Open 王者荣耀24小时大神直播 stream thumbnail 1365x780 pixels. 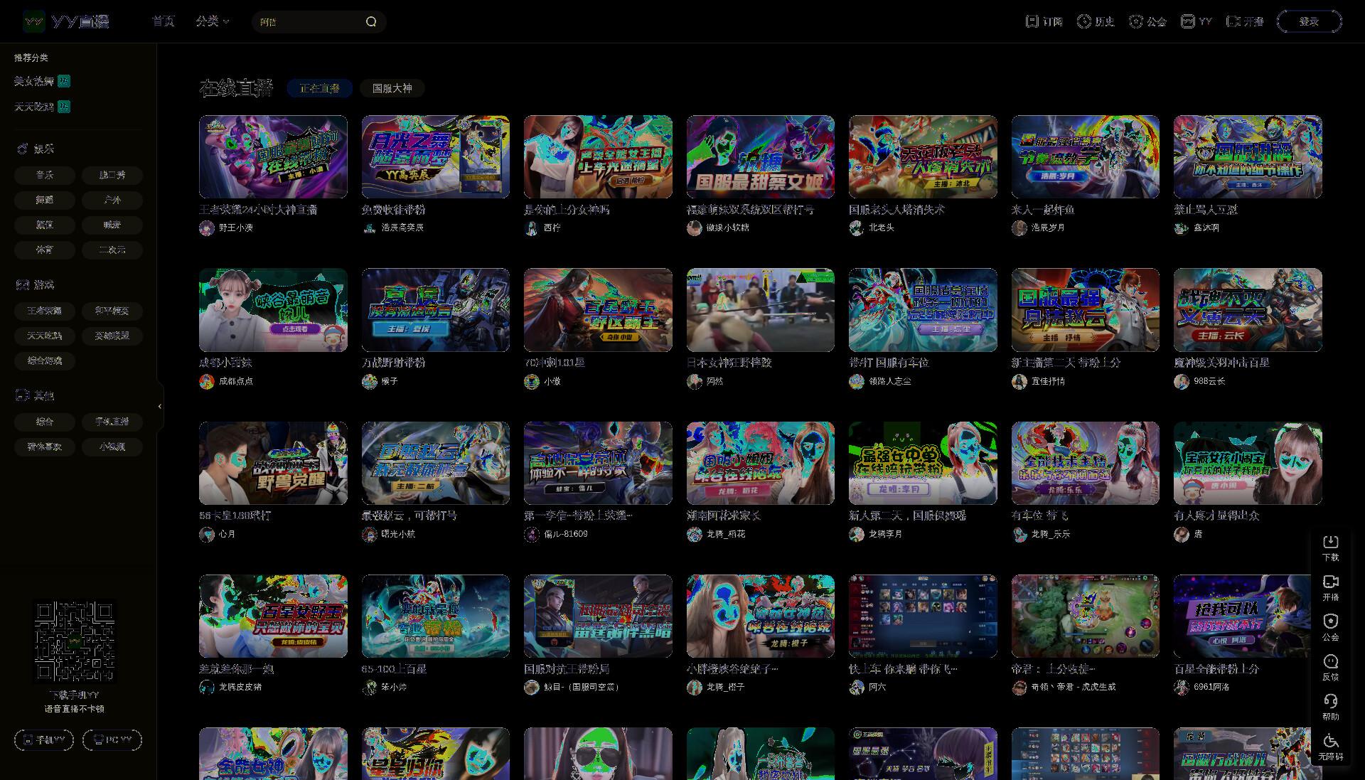tap(273, 156)
